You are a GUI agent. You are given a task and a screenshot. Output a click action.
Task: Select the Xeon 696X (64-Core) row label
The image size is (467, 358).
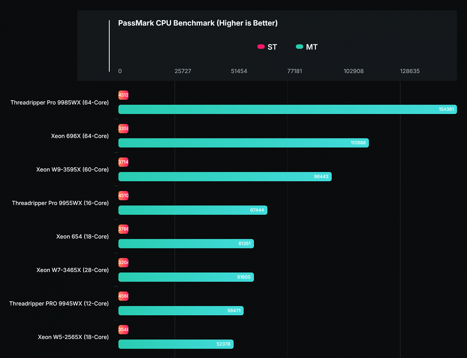[80, 136]
